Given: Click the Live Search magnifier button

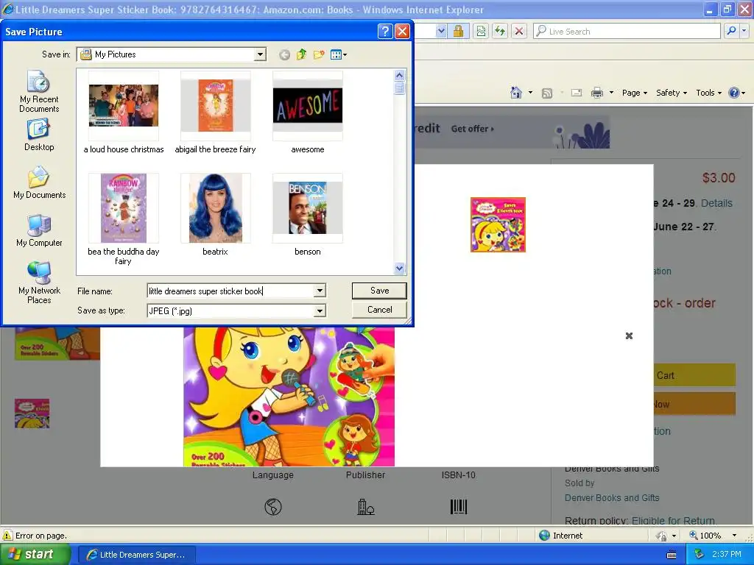Looking at the screenshot, I should [x=731, y=31].
